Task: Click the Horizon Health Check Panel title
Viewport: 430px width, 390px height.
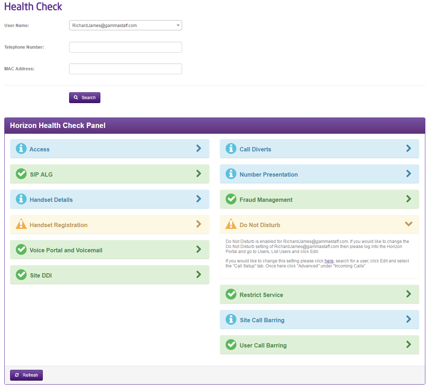Action: [58, 125]
